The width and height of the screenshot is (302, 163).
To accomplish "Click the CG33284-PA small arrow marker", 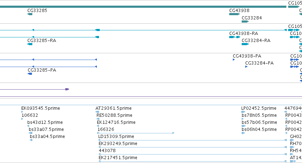I will click(x=246, y=67).
